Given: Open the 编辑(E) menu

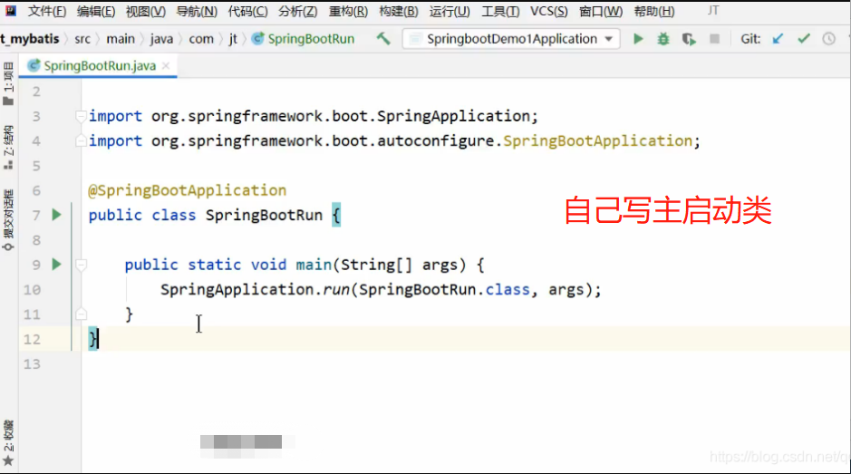Looking at the screenshot, I should (95, 11).
